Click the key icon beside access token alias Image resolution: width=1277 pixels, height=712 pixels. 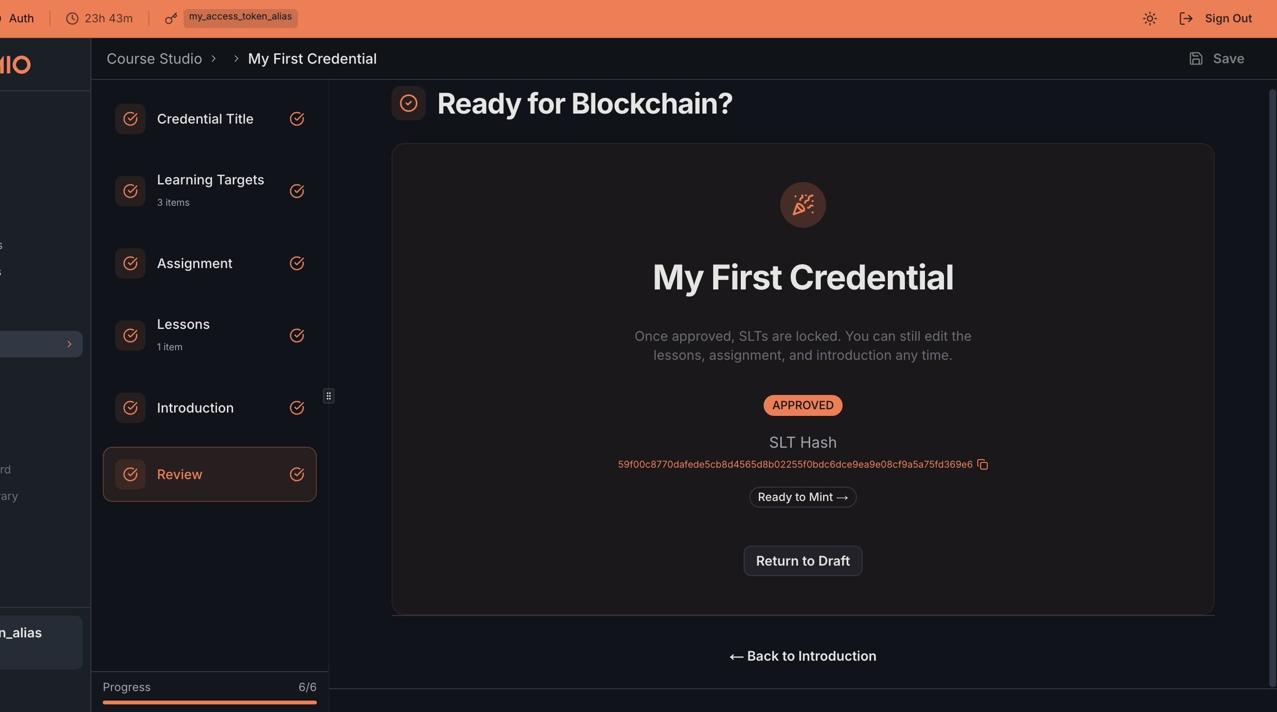point(171,19)
